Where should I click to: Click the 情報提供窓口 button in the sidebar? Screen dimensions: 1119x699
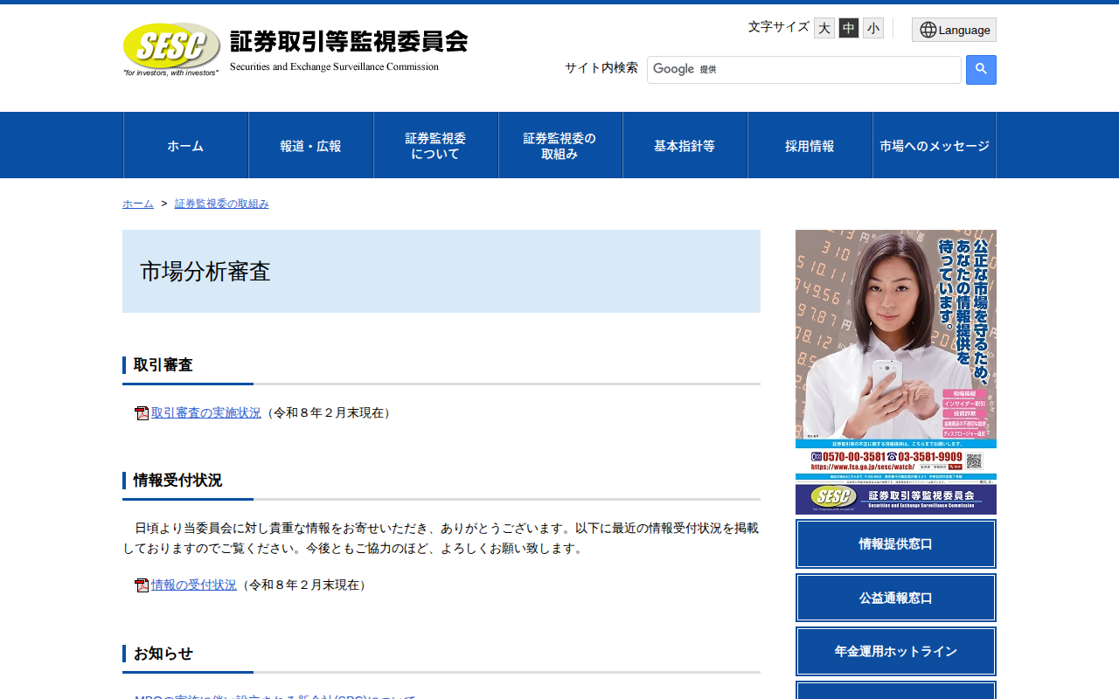coord(895,543)
